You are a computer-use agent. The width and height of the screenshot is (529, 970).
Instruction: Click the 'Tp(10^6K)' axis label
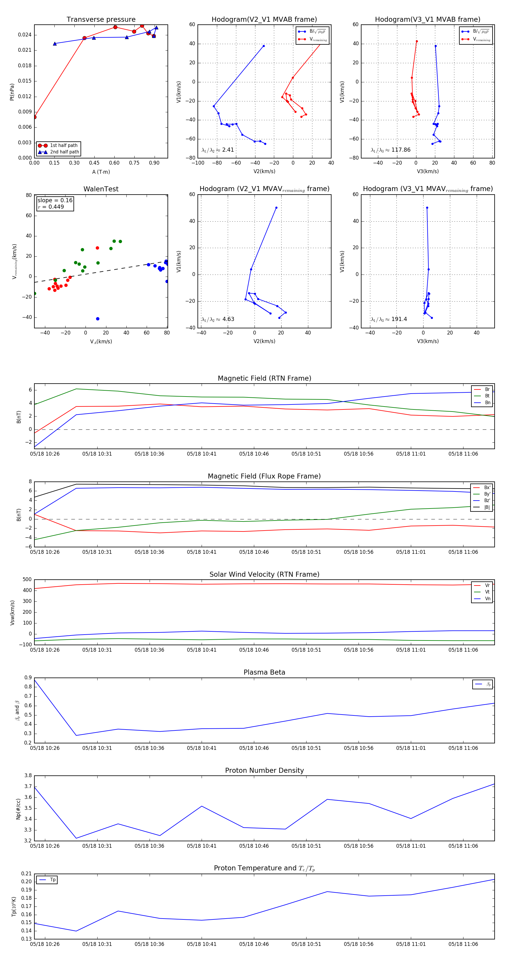pyautogui.click(x=14, y=907)
